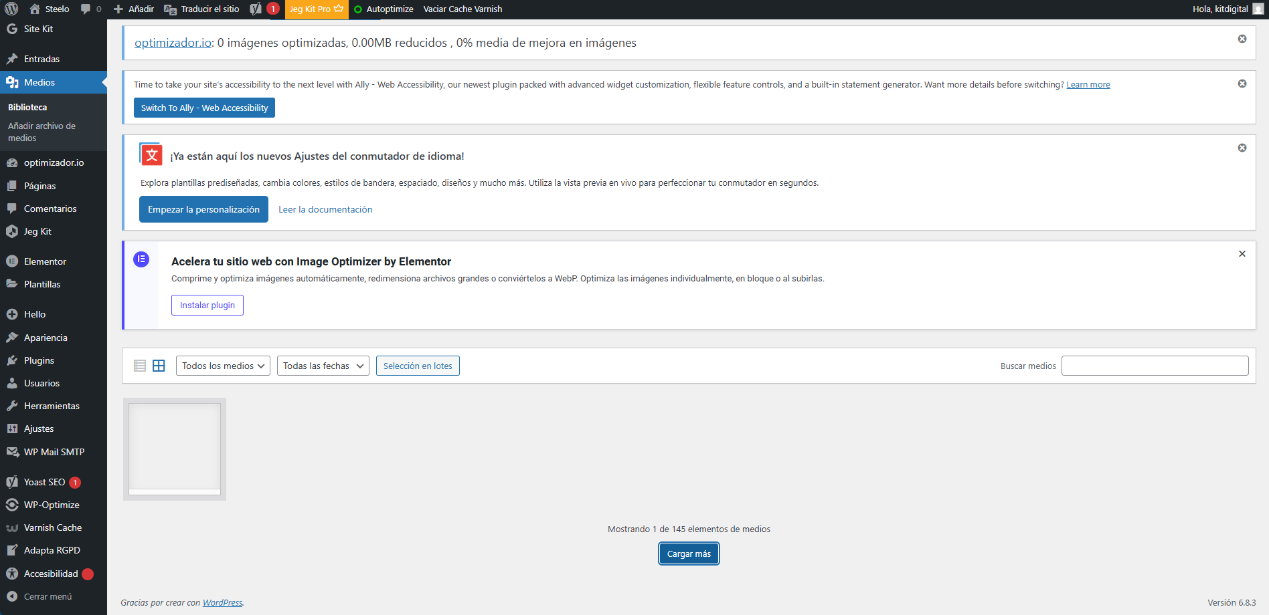Switch to list view in media library
Screen dimensions: 1269x615
140,366
